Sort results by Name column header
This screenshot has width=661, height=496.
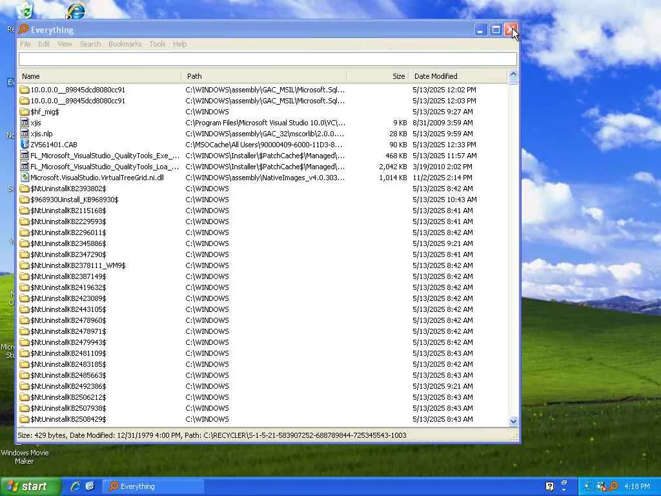pyautogui.click(x=99, y=76)
